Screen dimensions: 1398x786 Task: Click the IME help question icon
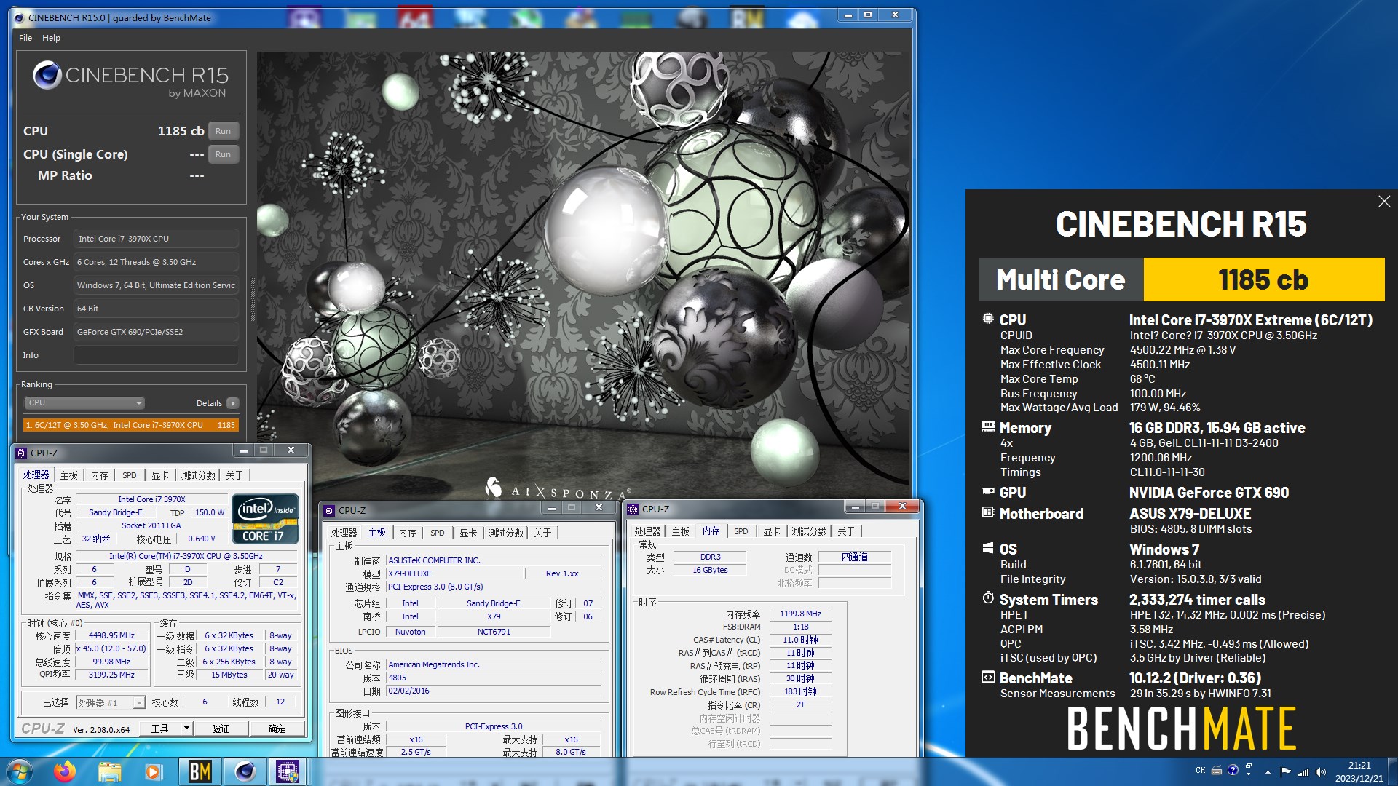pyautogui.click(x=1233, y=770)
